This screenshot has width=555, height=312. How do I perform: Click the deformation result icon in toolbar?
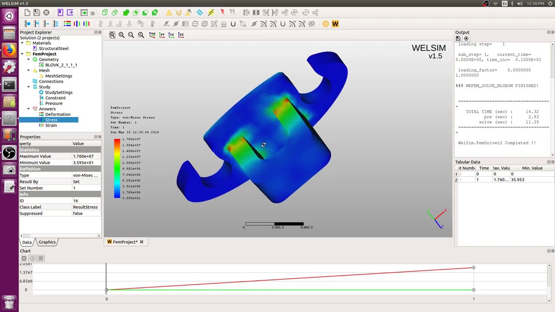tap(67, 24)
